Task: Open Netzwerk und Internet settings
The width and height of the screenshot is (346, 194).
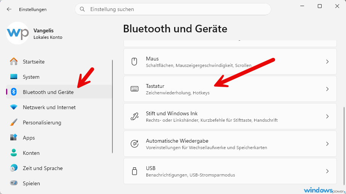Action: [59, 107]
